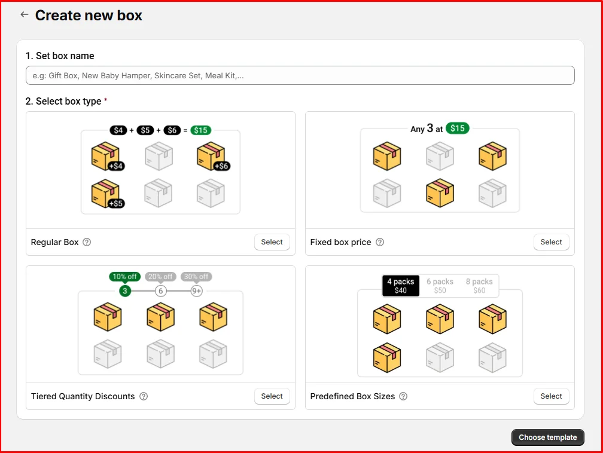Click the black $4 price pill
The height and width of the screenshot is (453, 603).
tap(118, 130)
